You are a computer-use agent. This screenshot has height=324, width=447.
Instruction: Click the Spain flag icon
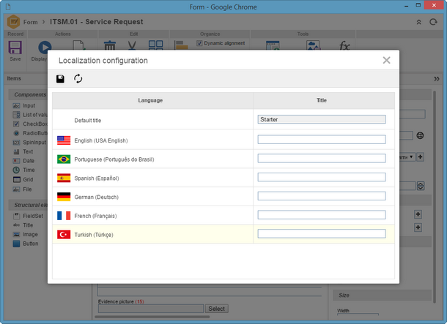coord(64,178)
